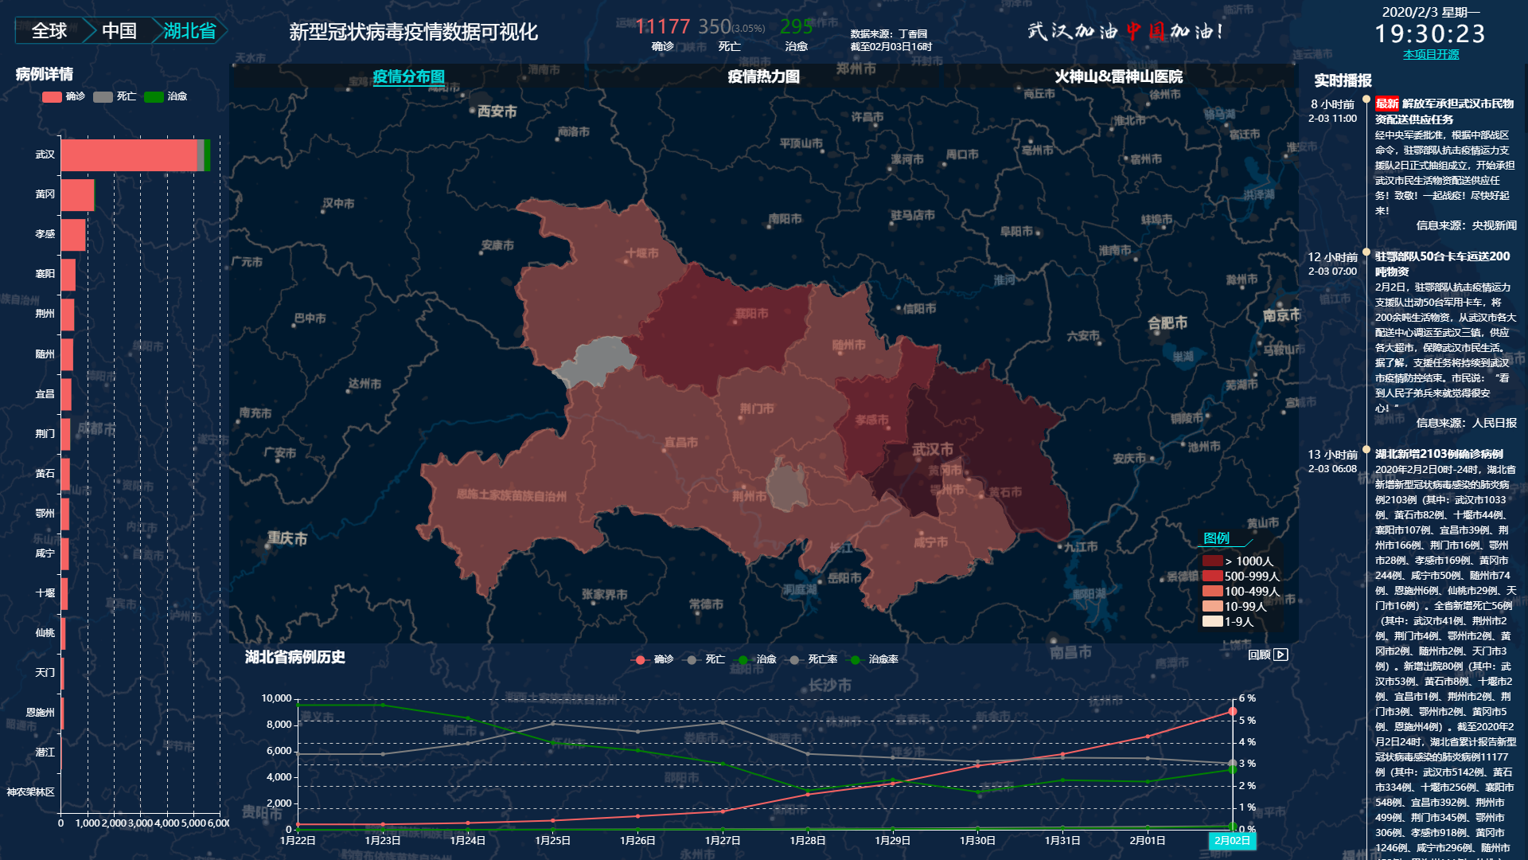Click the 病例详情 panel title
This screenshot has height=860, width=1528.
[x=45, y=74]
